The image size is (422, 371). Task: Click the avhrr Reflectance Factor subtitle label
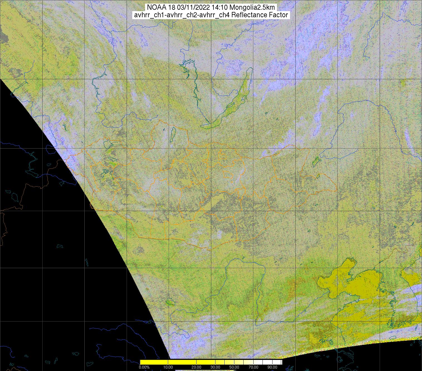[x=211, y=15]
